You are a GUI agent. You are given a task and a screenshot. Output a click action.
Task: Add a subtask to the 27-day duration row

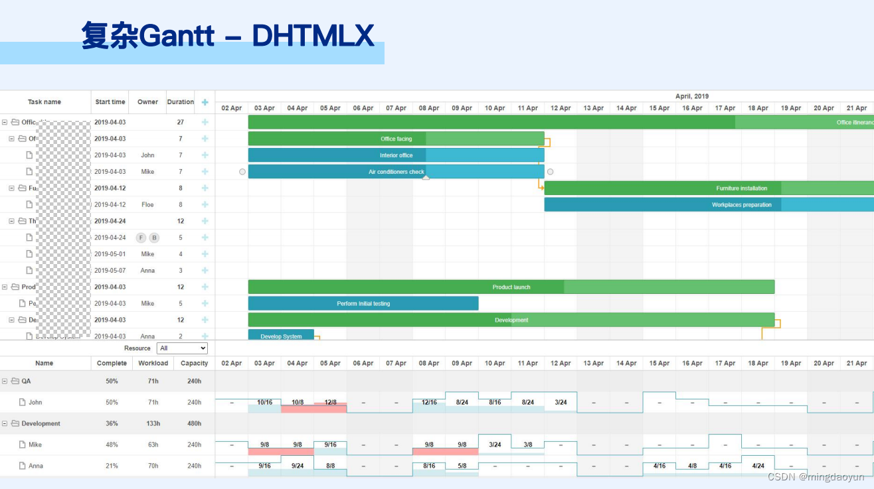(205, 122)
